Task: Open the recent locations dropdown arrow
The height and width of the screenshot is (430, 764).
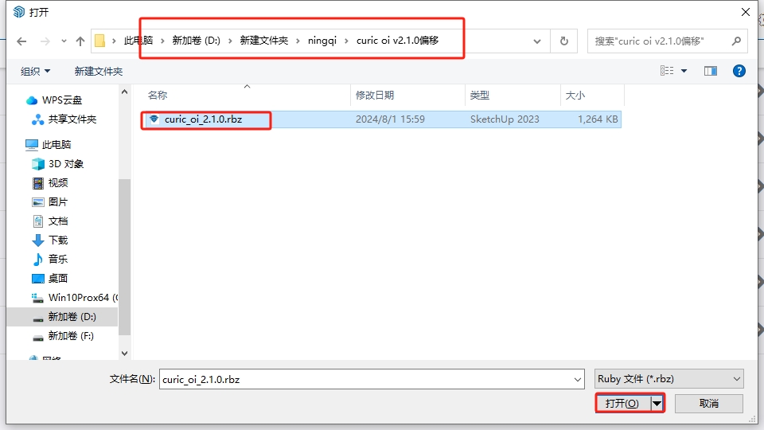Action: pyautogui.click(x=64, y=41)
